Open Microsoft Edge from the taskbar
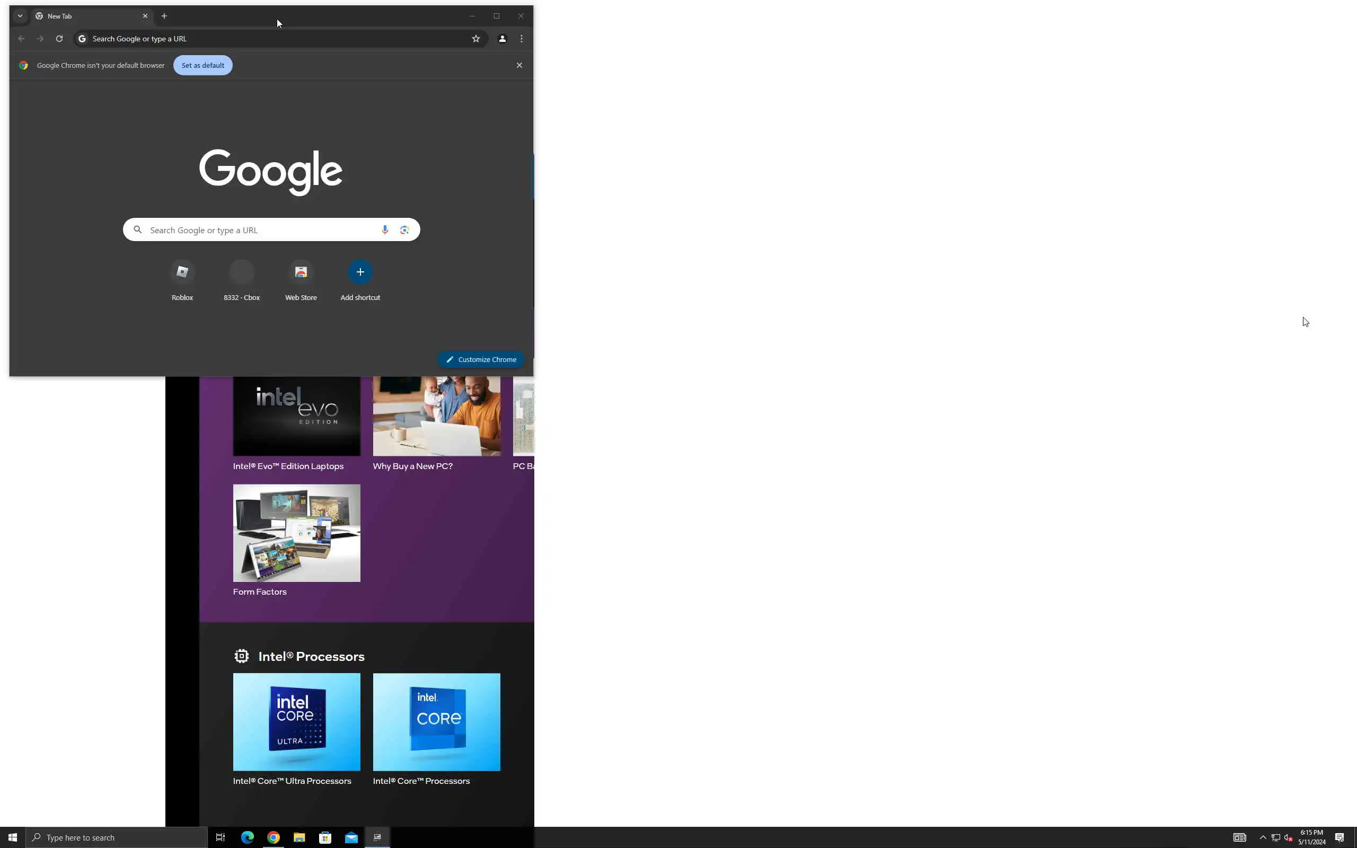This screenshot has height=848, width=1357. [x=248, y=837]
